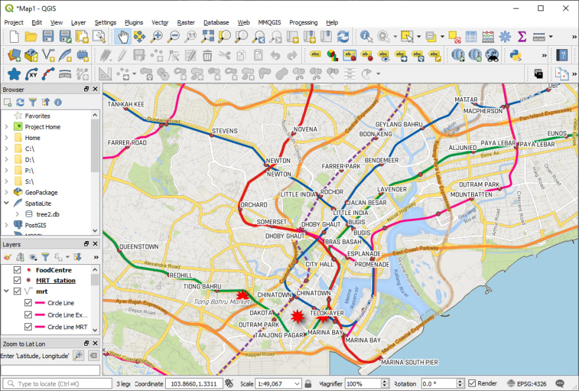Image resolution: width=579 pixels, height=391 pixels.
Task: Increase the Magnifier value with the up arrow
Action: click(x=385, y=381)
